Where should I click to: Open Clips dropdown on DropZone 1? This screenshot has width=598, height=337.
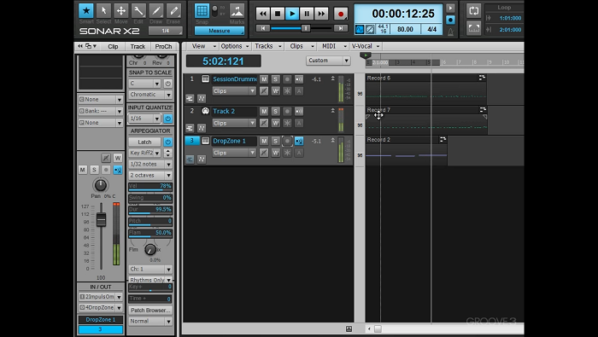234,153
